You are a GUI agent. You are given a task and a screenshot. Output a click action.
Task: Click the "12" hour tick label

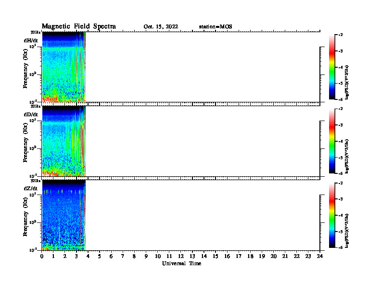click(181, 256)
